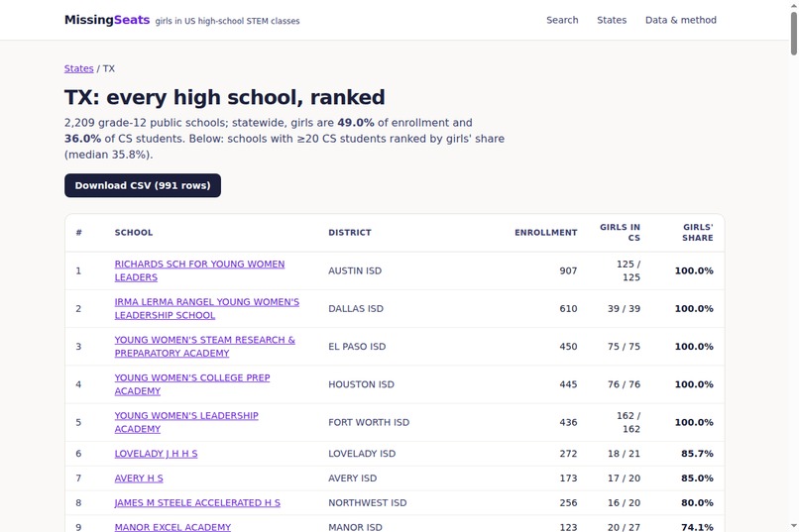Select the HOUSTON ISD district cell
Viewport: 799px width, 532px height.
click(361, 384)
